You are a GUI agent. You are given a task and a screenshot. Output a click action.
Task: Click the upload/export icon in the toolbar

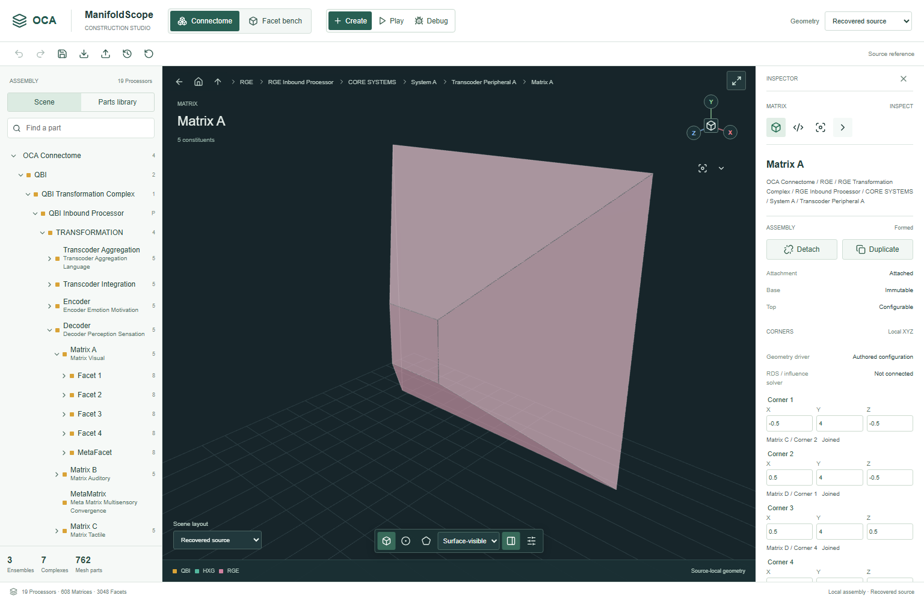105,54
